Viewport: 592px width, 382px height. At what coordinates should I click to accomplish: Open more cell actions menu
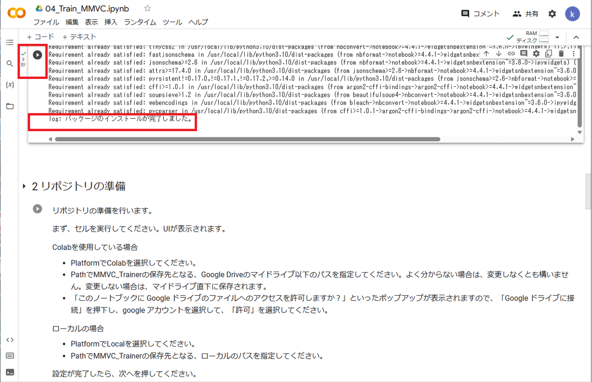pyautogui.click(x=573, y=53)
